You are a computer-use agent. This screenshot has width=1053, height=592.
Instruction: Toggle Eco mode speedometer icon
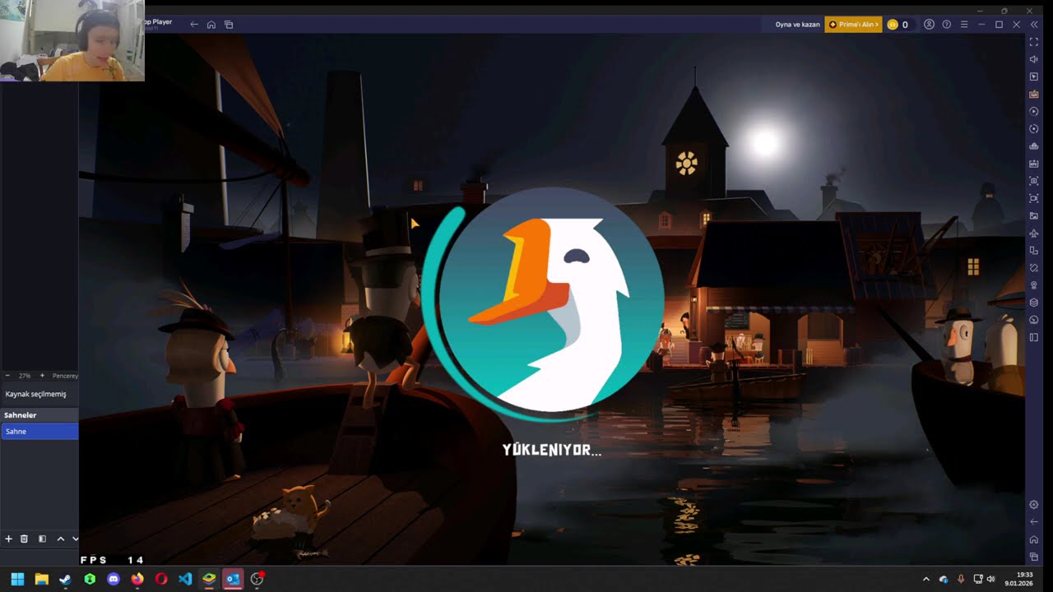tap(1034, 320)
